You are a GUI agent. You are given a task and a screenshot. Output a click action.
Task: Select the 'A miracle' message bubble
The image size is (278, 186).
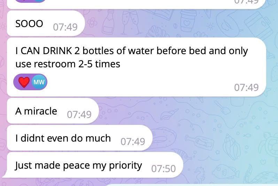53,111
